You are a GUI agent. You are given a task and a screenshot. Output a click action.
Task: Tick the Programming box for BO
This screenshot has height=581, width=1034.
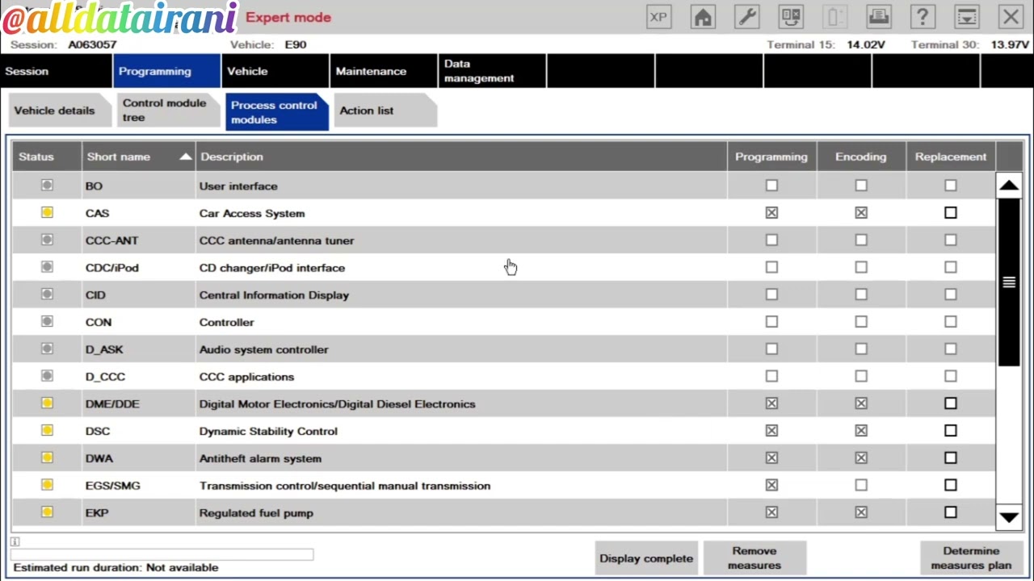pyautogui.click(x=771, y=186)
